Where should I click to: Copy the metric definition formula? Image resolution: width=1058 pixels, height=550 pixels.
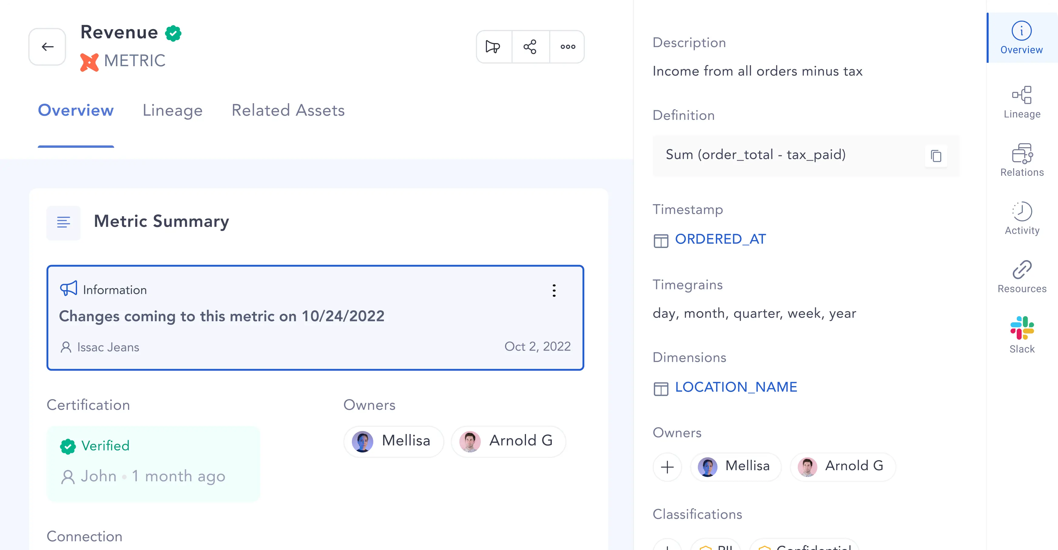(x=936, y=156)
